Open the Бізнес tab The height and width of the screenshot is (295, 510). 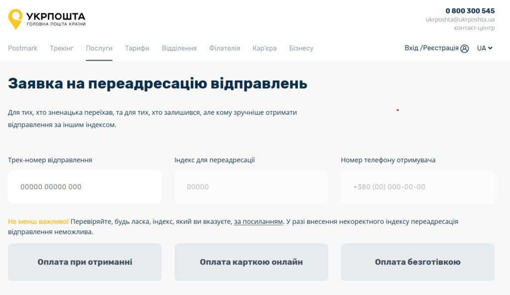301,48
